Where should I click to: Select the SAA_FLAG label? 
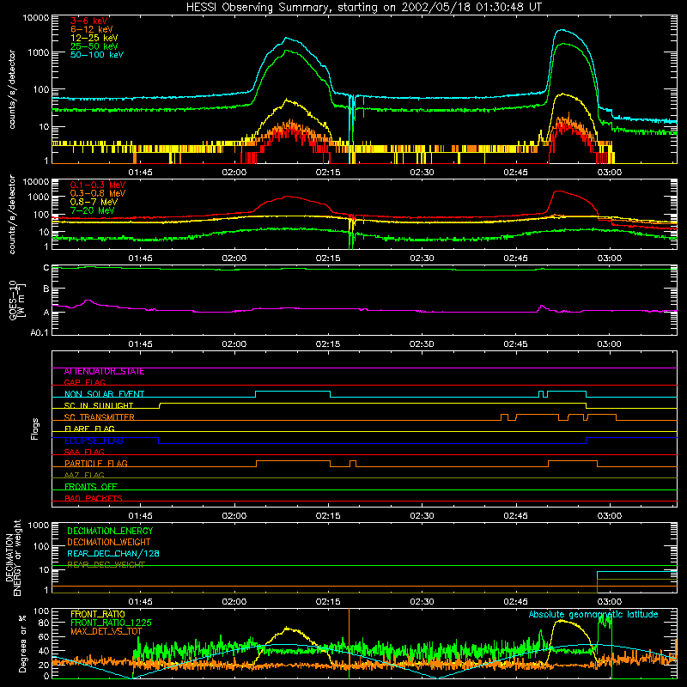click(84, 452)
